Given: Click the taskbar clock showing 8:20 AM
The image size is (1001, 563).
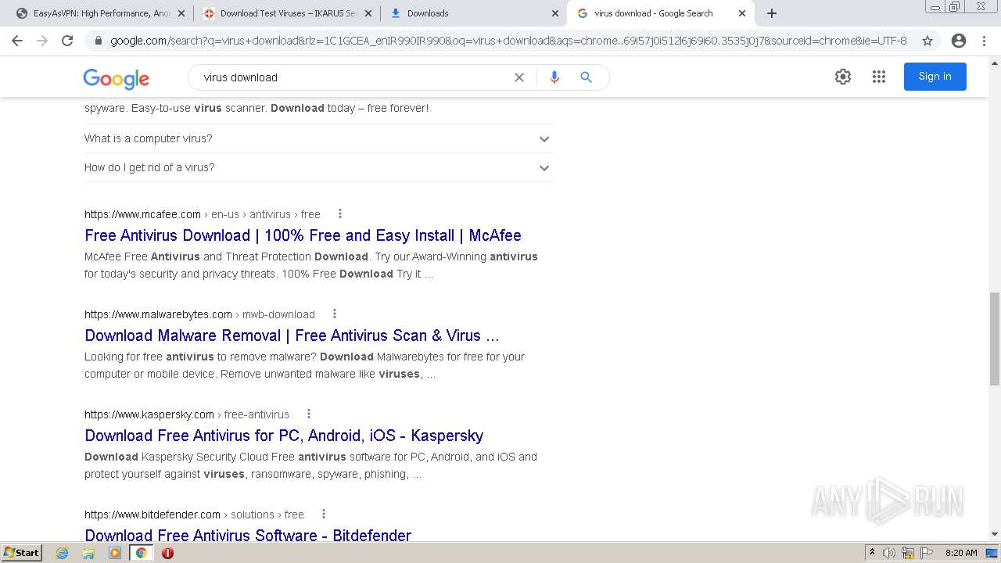Looking at the screenshot, I should [x=961, y=553].
